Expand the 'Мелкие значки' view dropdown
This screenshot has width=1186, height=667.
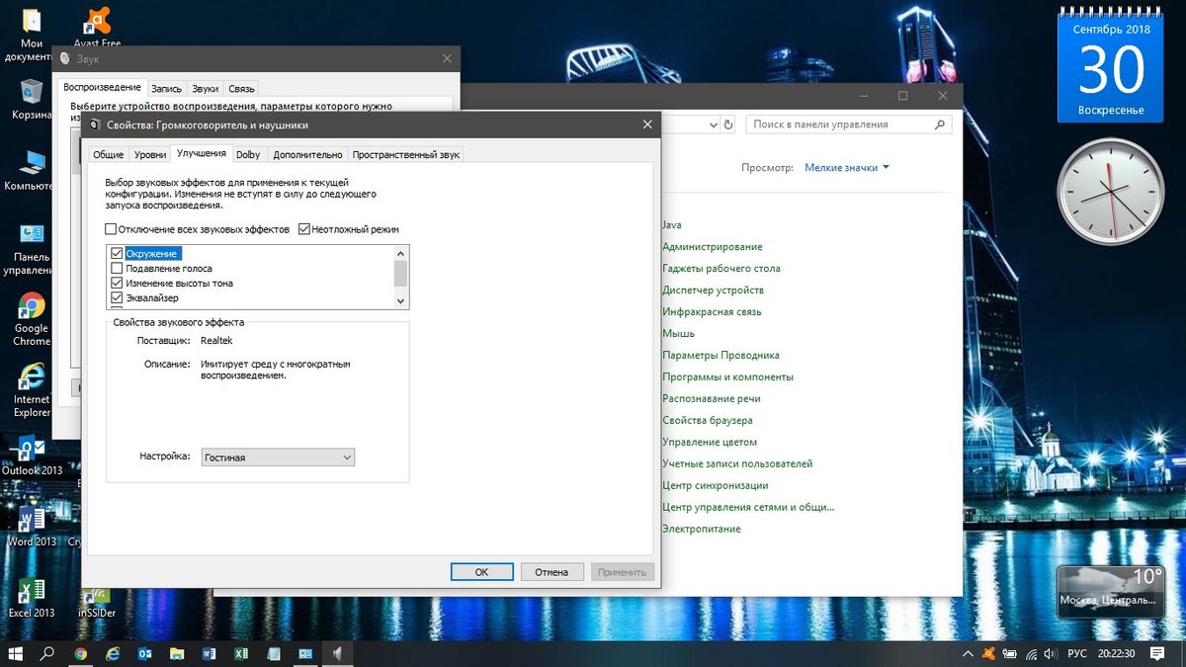[x=847, y=168]
